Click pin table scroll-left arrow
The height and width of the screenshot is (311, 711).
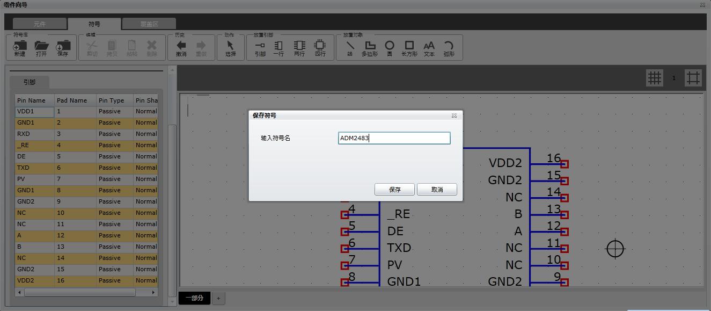point(20,293)
